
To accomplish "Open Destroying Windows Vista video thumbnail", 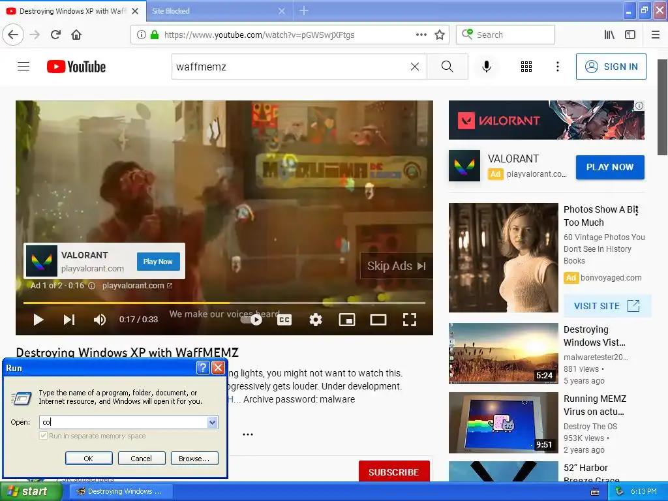I will (503, 353).
